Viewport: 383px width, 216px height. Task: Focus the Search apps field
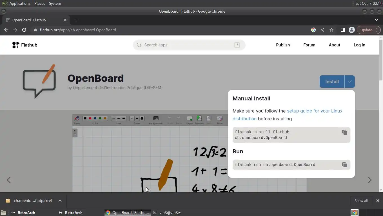tap(189, 45)
